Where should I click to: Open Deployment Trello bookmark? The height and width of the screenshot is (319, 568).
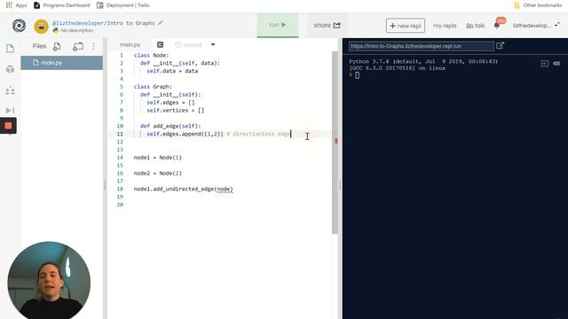(x=123, y=5)
